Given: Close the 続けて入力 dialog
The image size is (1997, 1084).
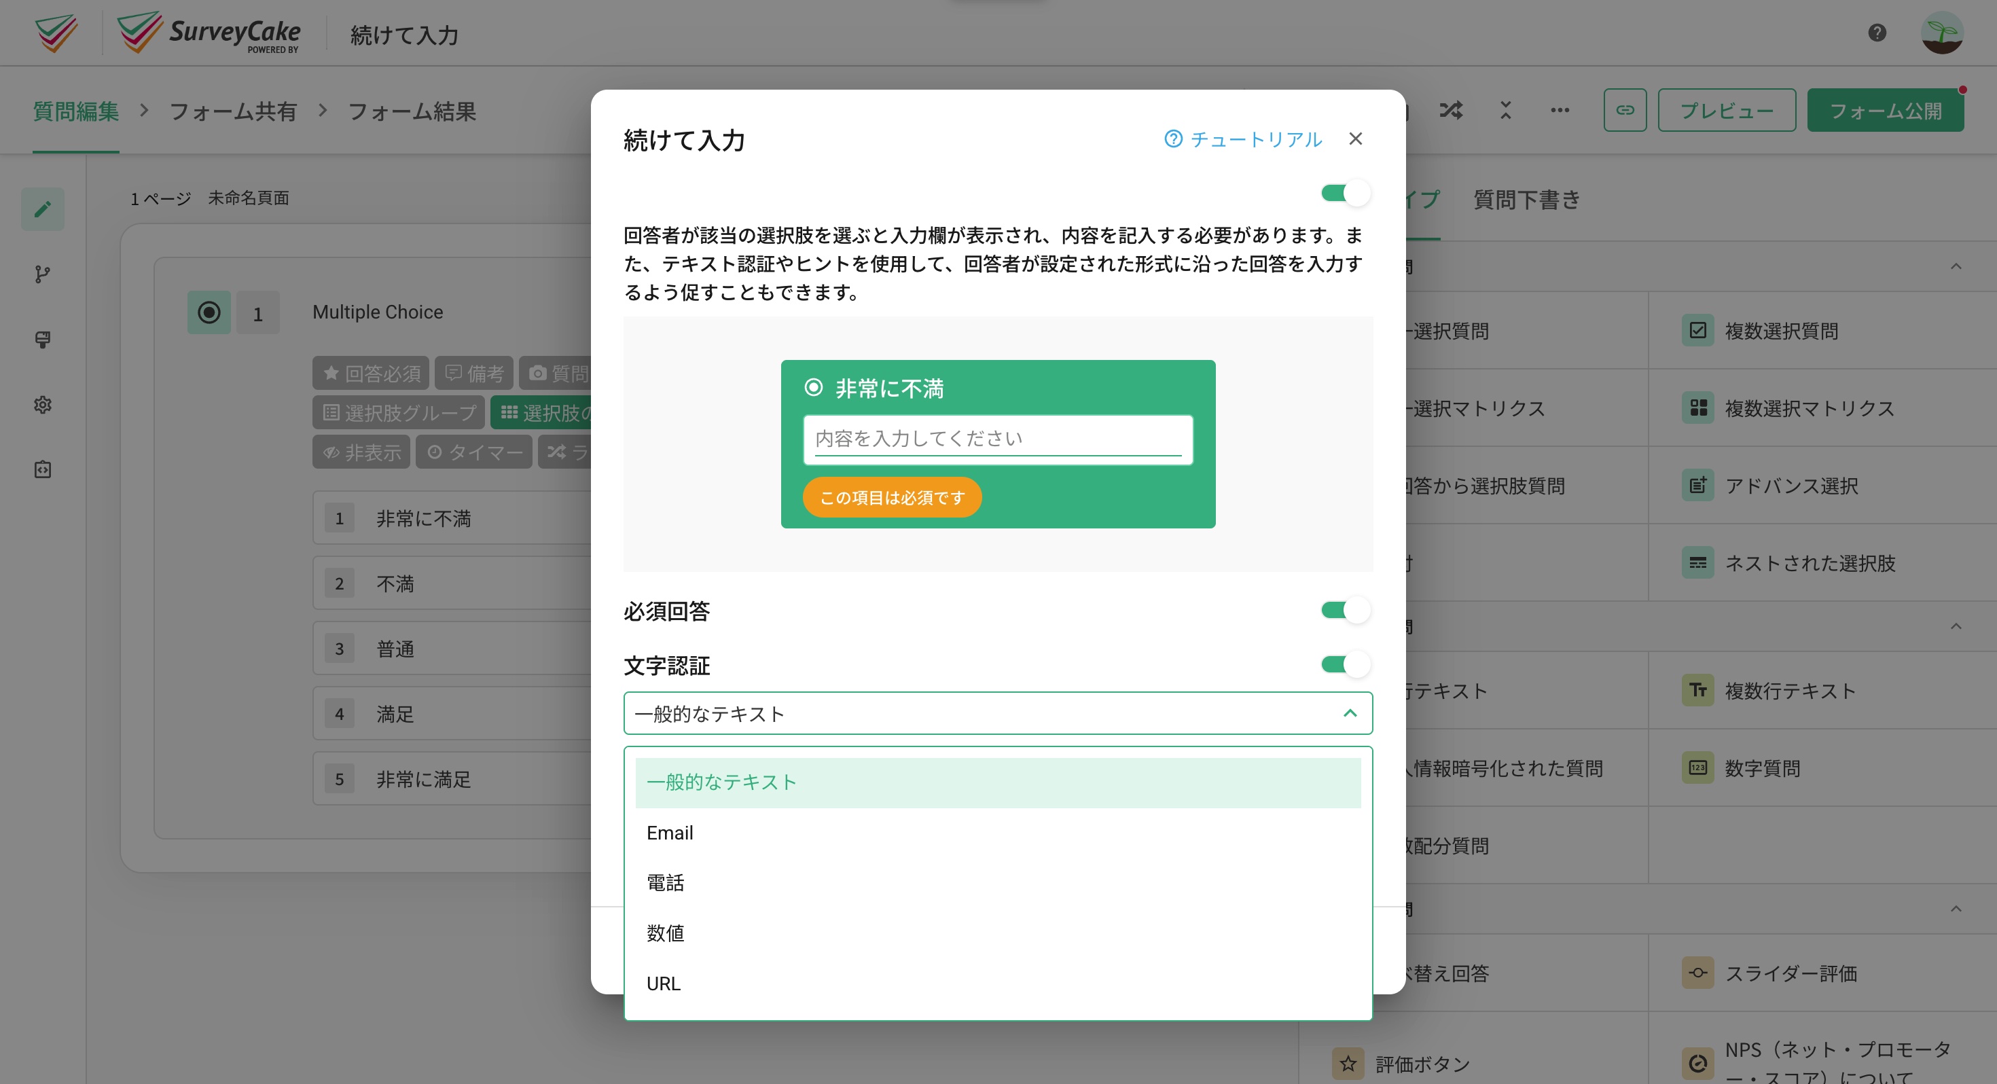Looking at the screenshot, I should [1355, 139].
